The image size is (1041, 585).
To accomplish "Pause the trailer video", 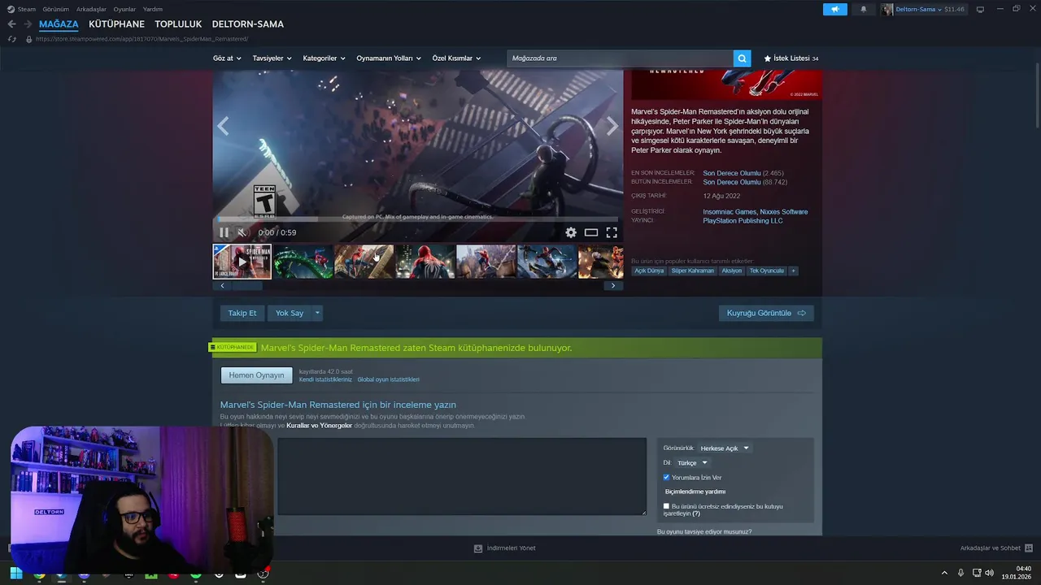I will 224,232.
